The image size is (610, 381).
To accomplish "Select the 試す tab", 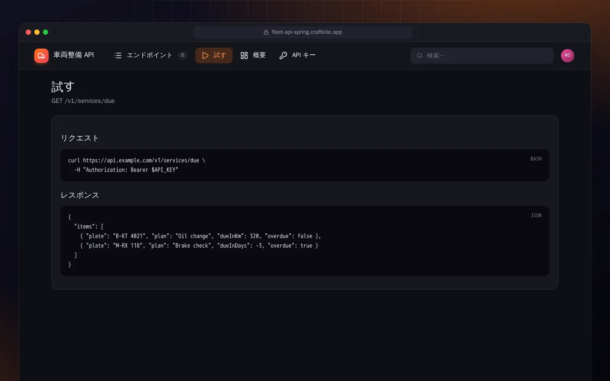I will (x=214, y=55).
